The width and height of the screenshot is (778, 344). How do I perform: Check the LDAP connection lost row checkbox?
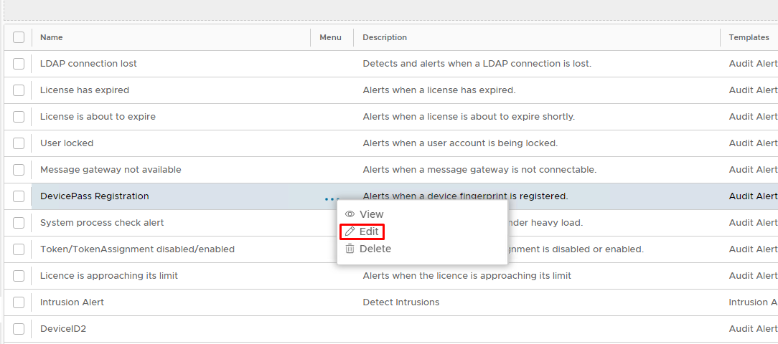pyautogui.click(x=19, y=64)
